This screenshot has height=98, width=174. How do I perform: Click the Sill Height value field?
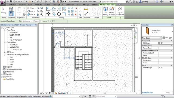(166, 43)
